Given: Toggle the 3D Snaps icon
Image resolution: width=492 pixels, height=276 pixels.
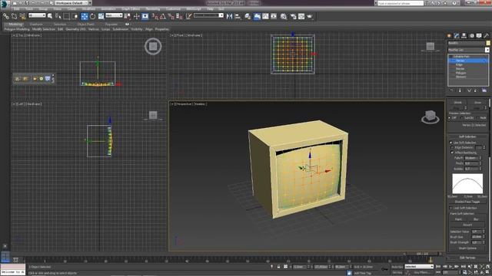Looking at the screenshot, I should [x=155, y=16].
